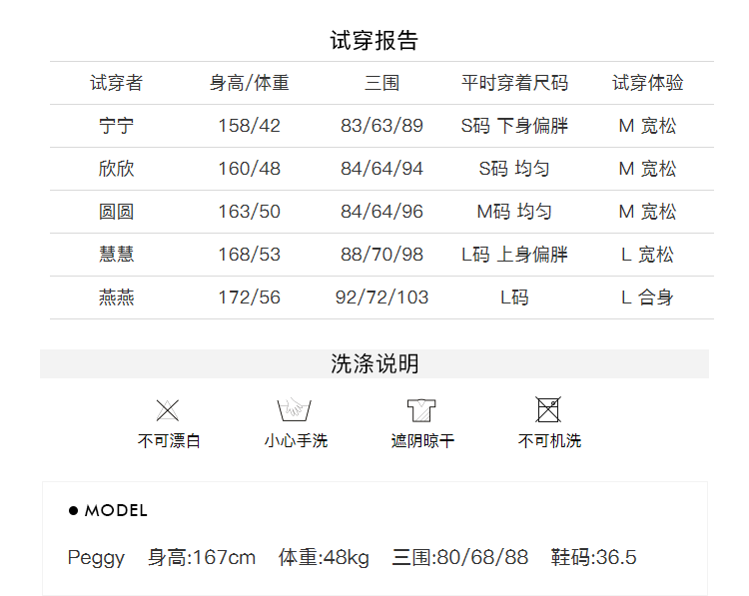Click the MODEL heading
This screenshot has height=596, width=749.
point(116,511)
